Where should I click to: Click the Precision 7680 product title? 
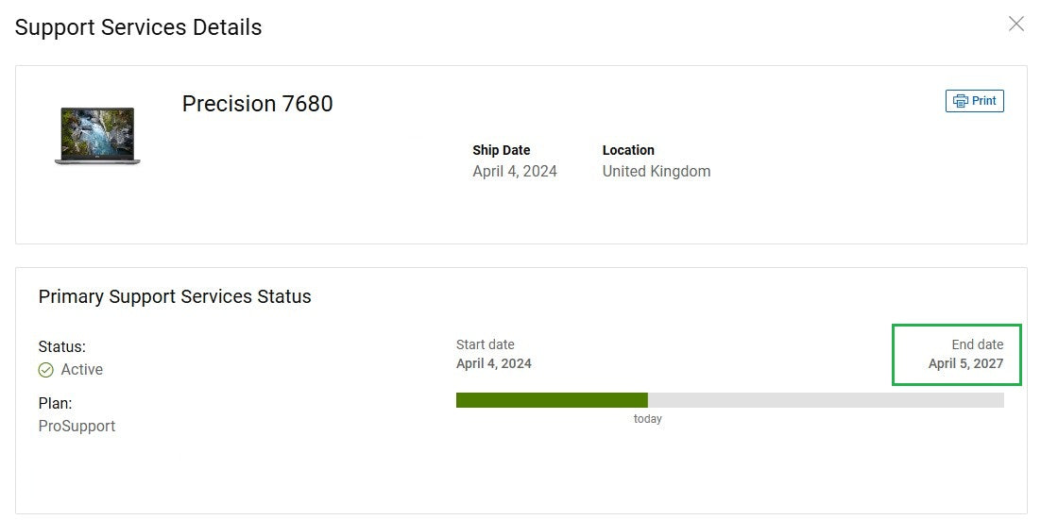[x=257, y=104]
